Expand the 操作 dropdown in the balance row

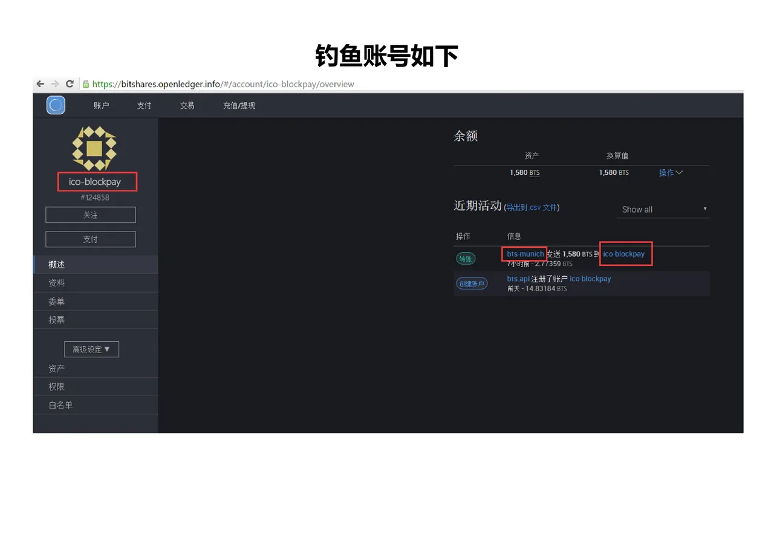point(671,173)
